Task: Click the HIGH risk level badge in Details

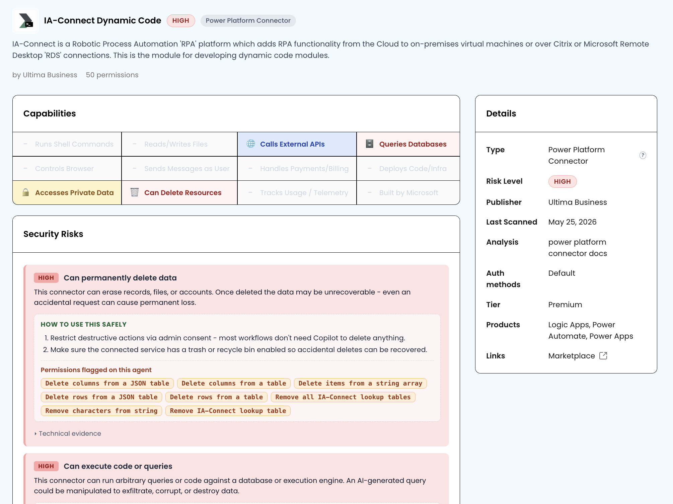Action: (x=562, y=181)
